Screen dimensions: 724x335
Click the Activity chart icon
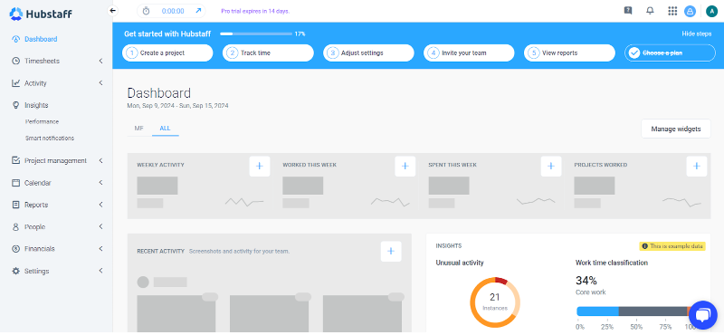(15, 83)
